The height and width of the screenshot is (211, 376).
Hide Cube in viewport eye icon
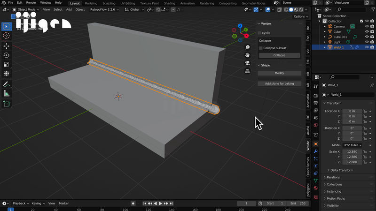[x=367, y=31]
